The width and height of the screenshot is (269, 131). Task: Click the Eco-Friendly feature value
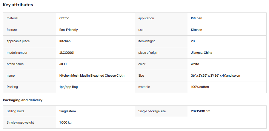point(68,30)
